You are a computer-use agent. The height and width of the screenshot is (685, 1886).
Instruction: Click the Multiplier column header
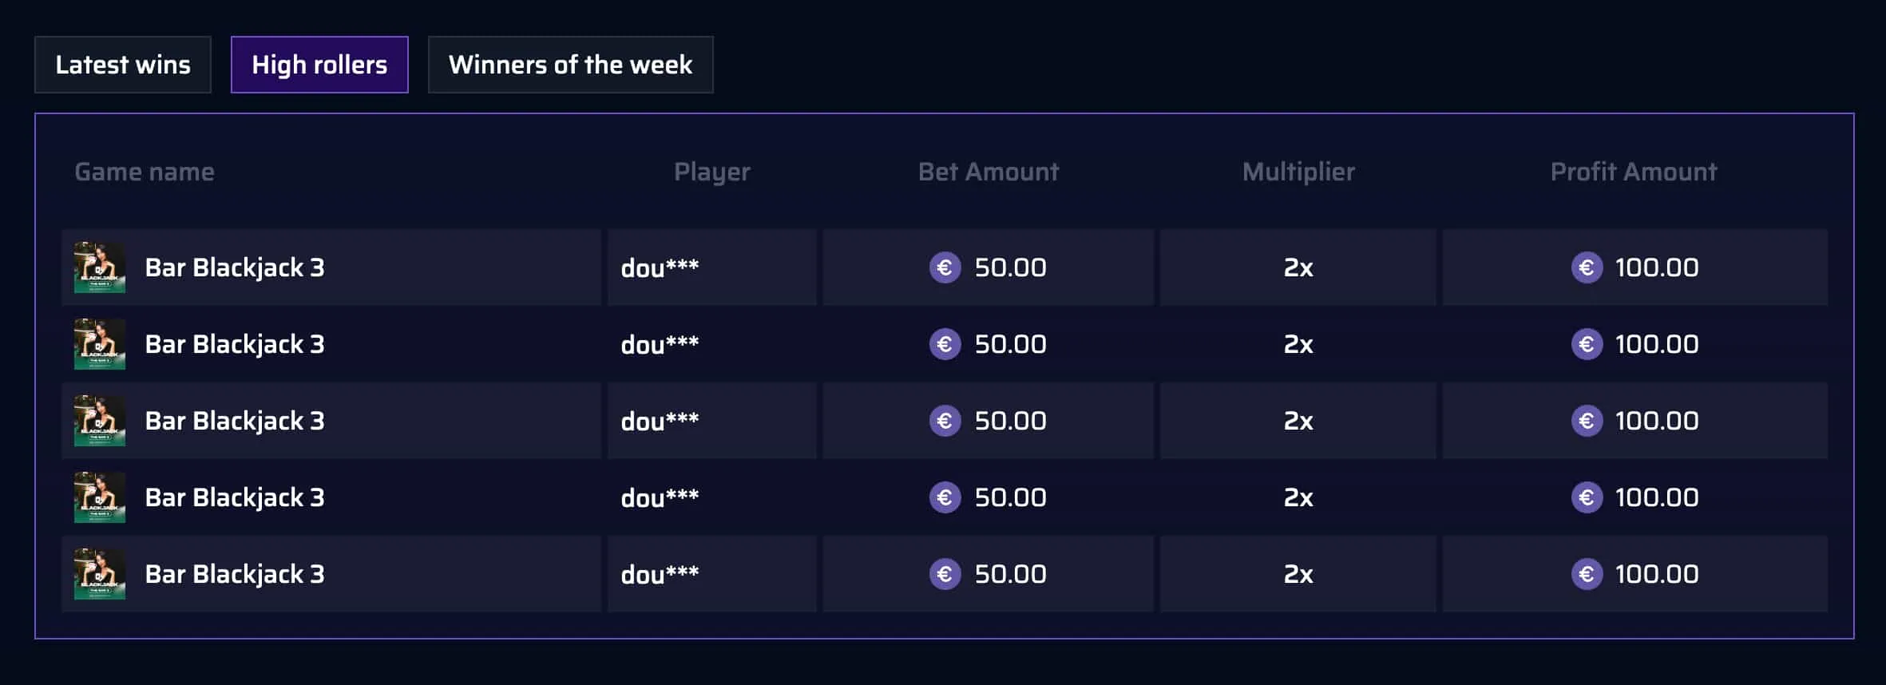point(1298,172)
